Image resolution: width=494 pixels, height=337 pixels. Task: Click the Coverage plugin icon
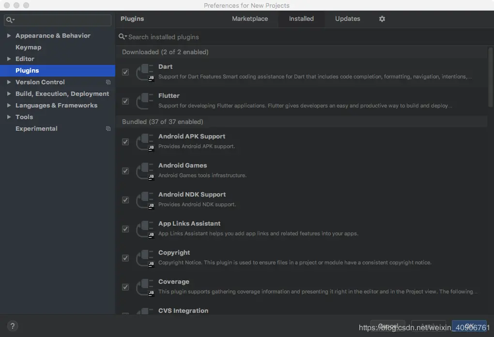[145, 287]
